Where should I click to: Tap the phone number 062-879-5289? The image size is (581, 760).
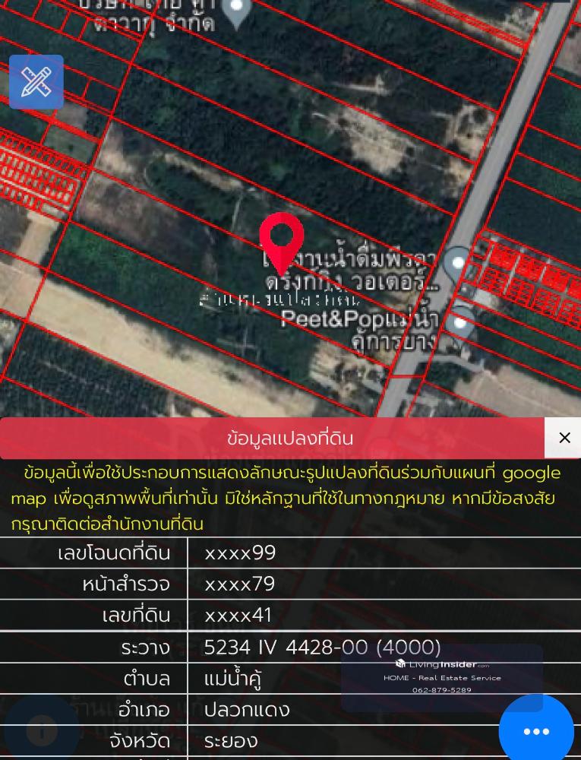coord(442,690)
